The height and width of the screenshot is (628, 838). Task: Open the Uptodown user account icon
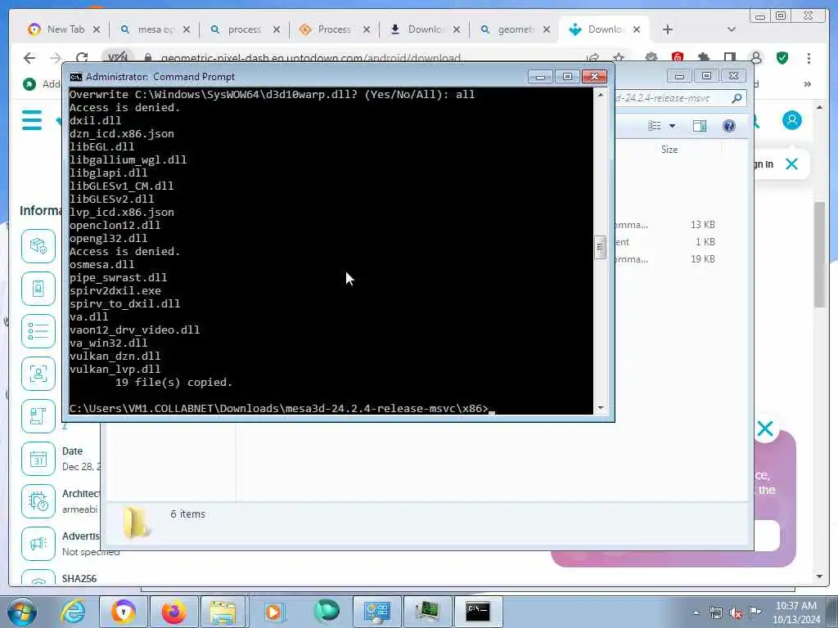(x=792, y=120)
